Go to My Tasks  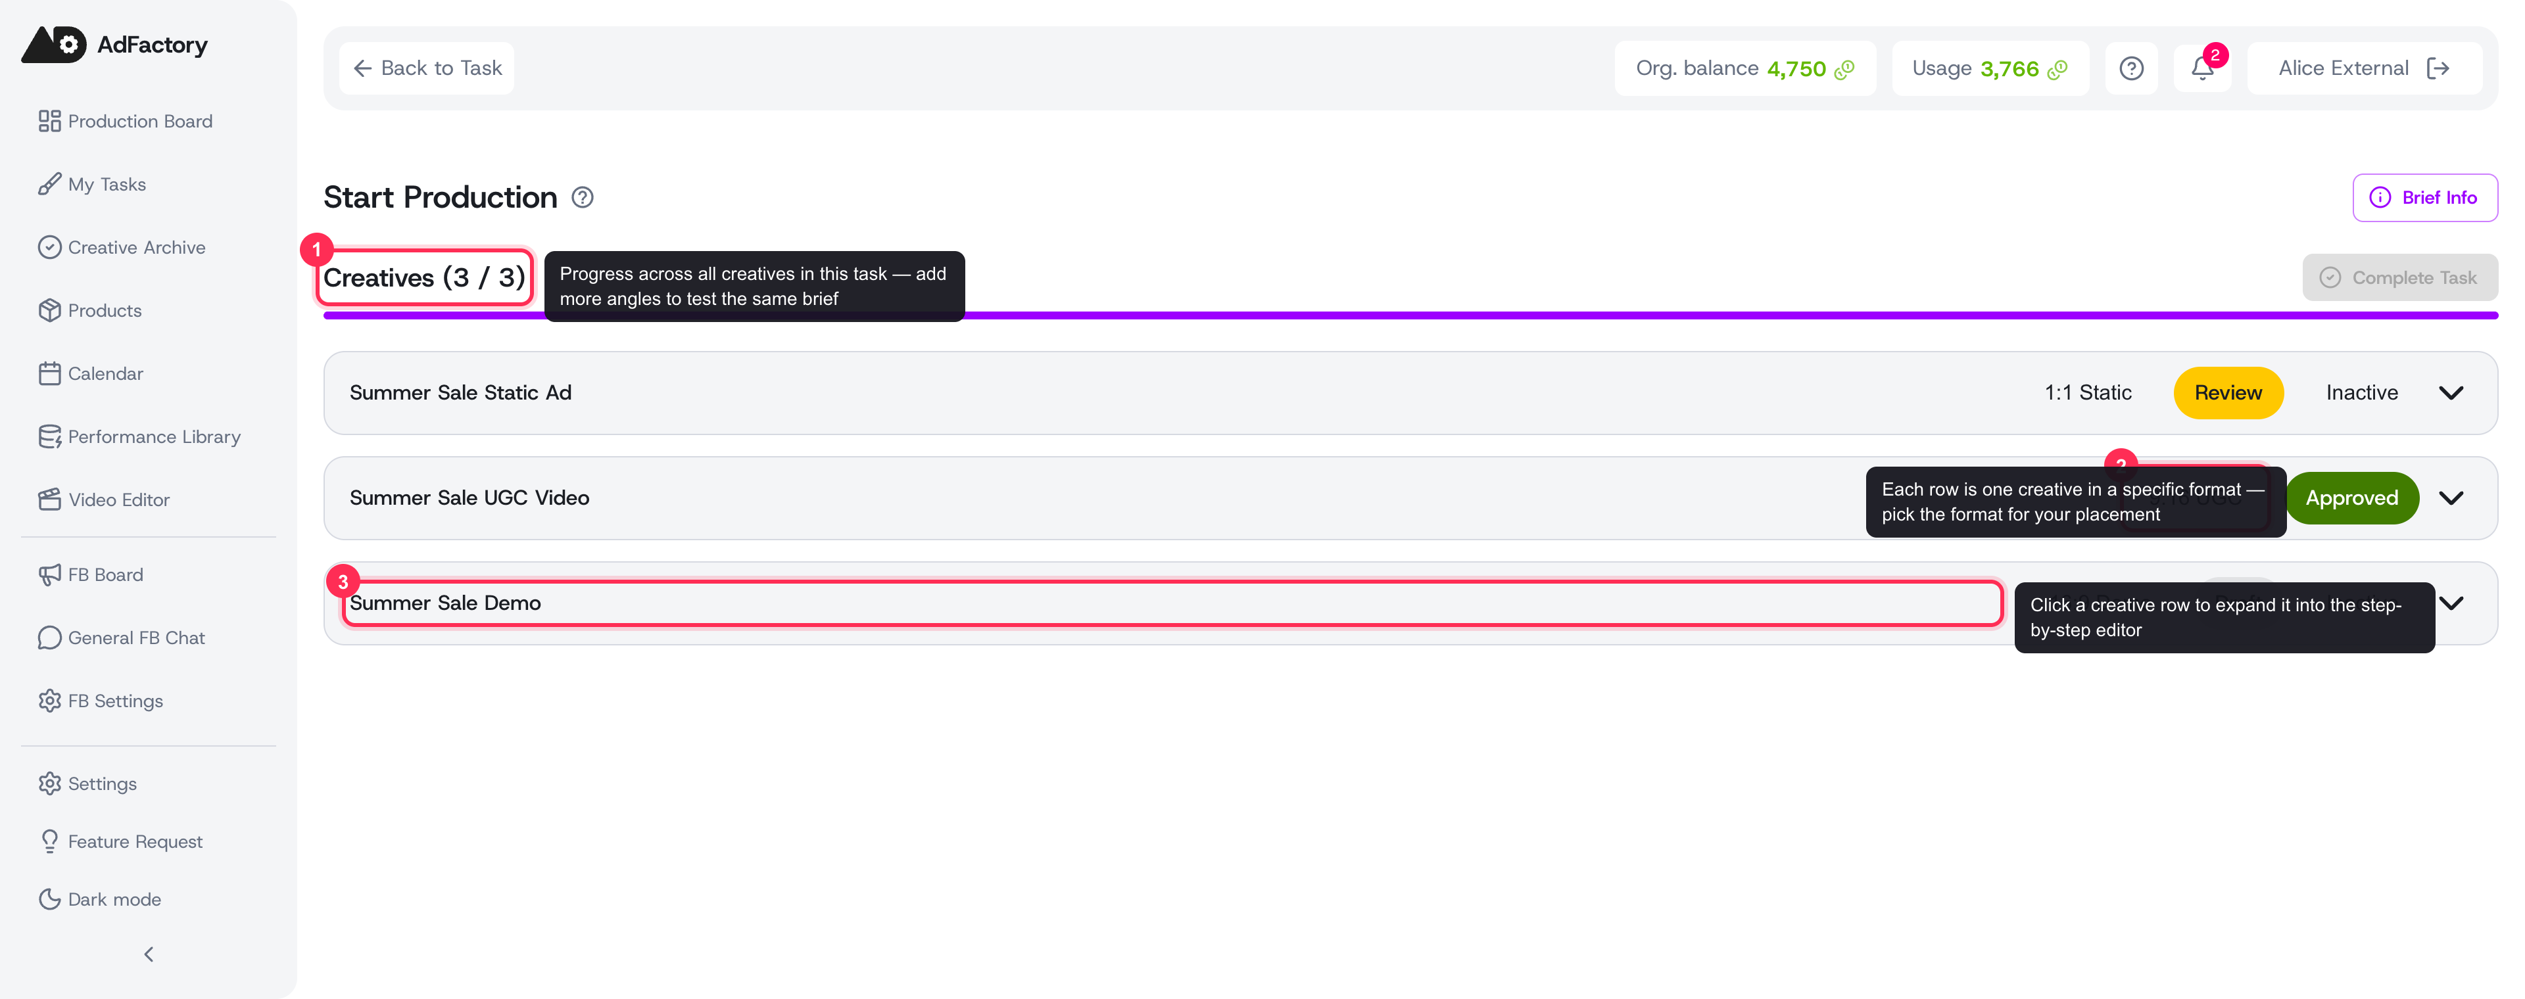[x=92, y=184]
